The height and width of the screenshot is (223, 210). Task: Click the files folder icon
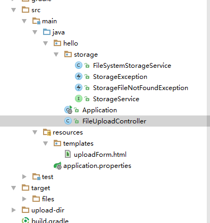pos(36,199)
